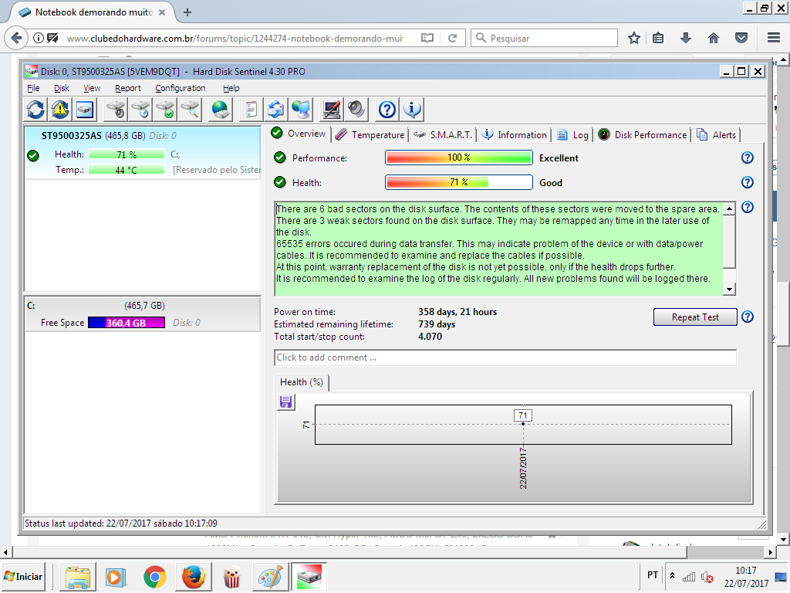Open Windows Explorer from the taskbar
This screenshot has width=790, height=593.
78,577
